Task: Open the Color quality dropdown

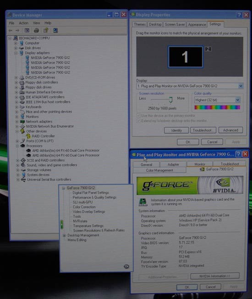Action: 237,100
